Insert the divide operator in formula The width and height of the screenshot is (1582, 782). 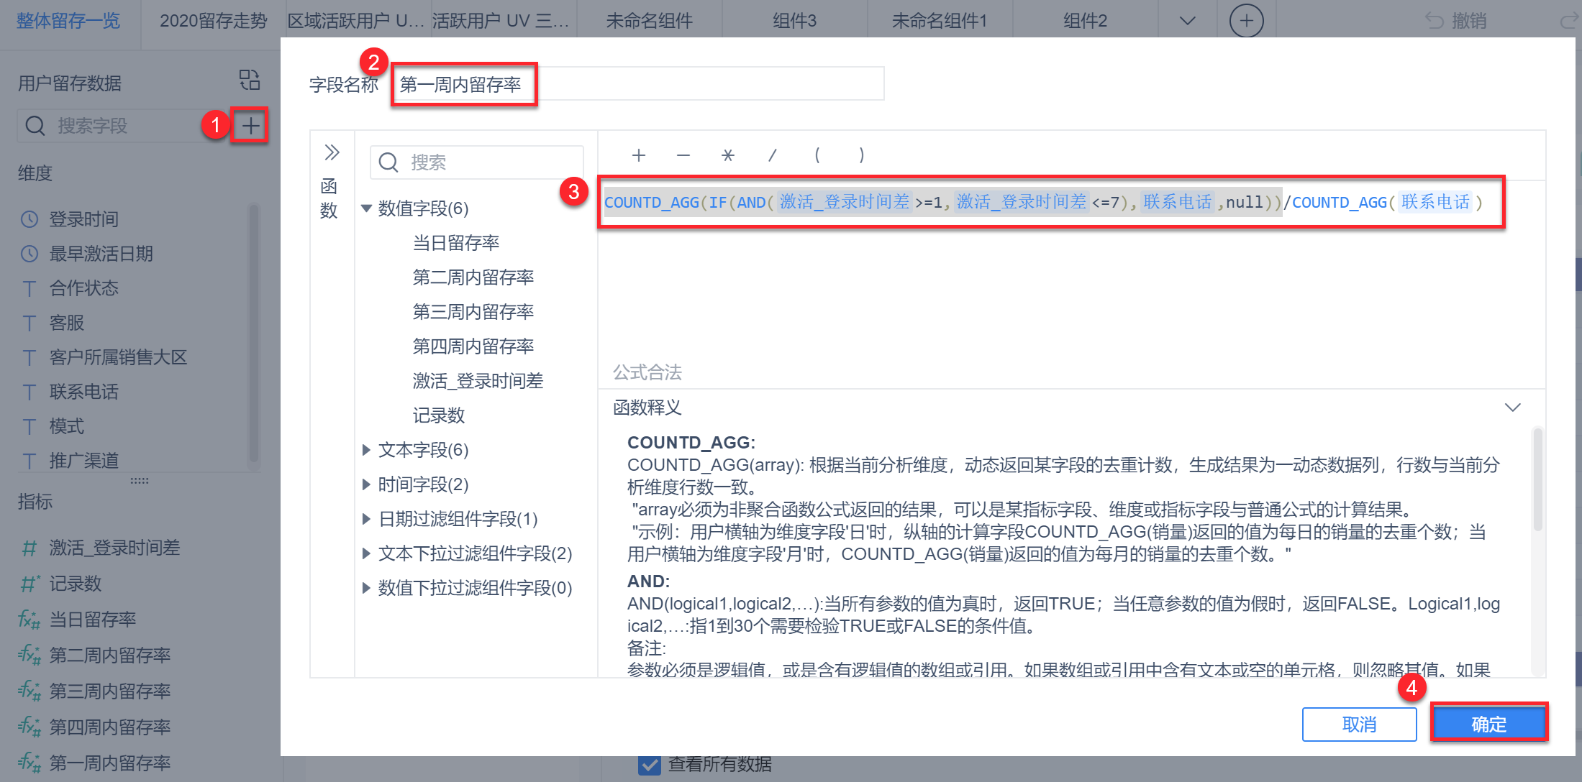(772, 155)
